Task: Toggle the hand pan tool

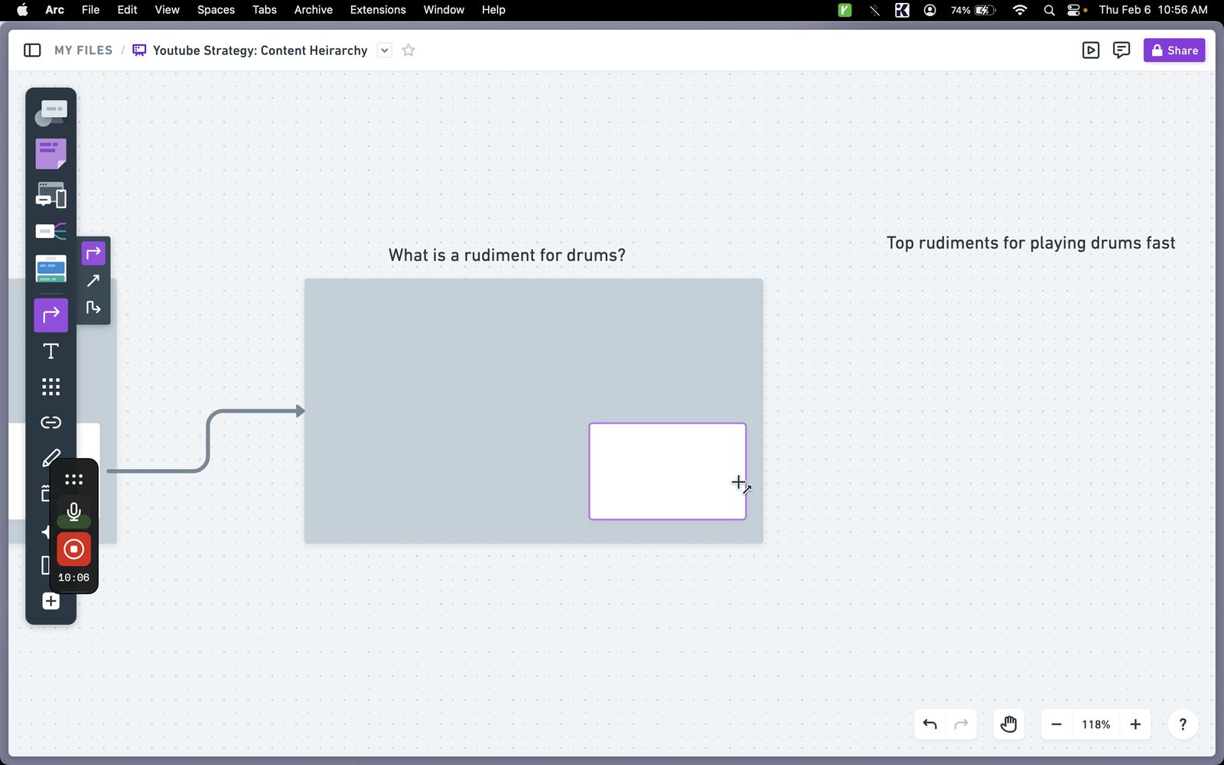Action: pyautogui.click(x=1008, y=724)
